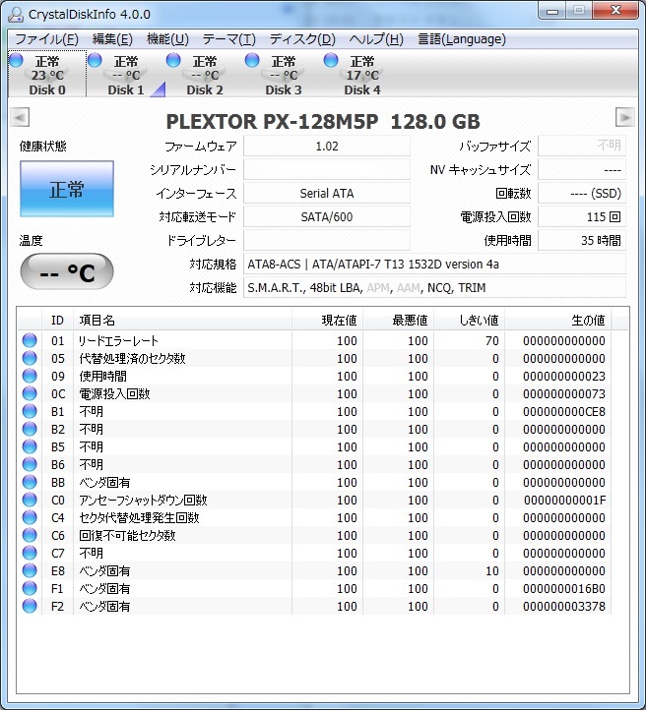
Task: Select the 0C 電源投入回数 row
Action: pos(314,393)
